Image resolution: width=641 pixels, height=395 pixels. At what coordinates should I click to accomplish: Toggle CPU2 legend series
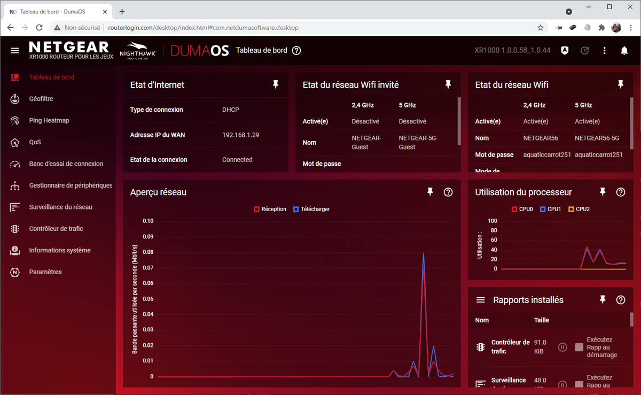pyautogui.click(x=579, y=209)
